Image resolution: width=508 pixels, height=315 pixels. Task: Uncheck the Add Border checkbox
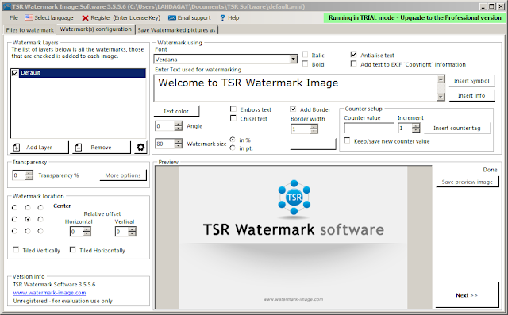click(x=293, y=109)
